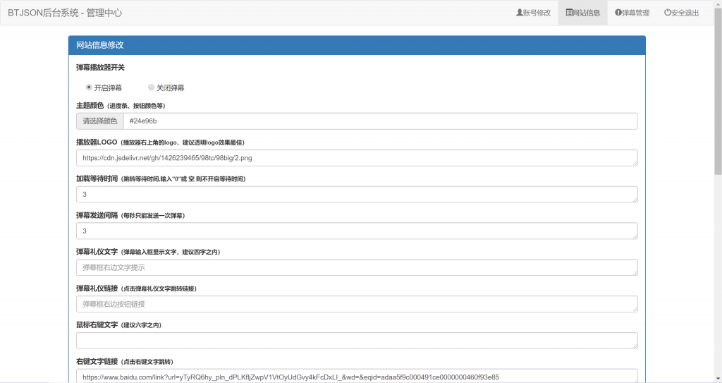Screen dimensions: 722x383
Task: Click the list icon beside 网站信息
Action: pyautogui.click(x=569, y=13)
